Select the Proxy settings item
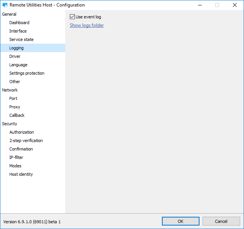Screen dimensions: 244x229 coord(15,107)
